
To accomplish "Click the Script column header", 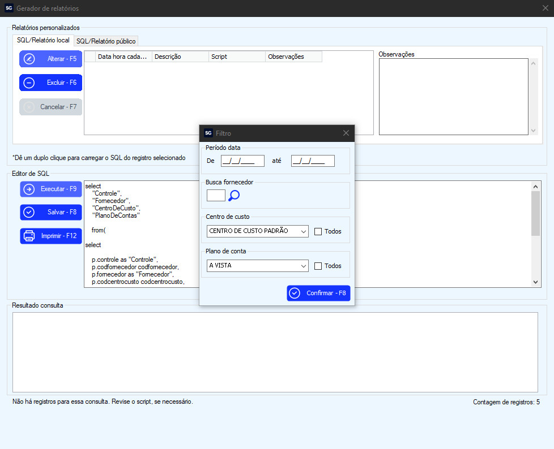I will [x=237, y=57].
